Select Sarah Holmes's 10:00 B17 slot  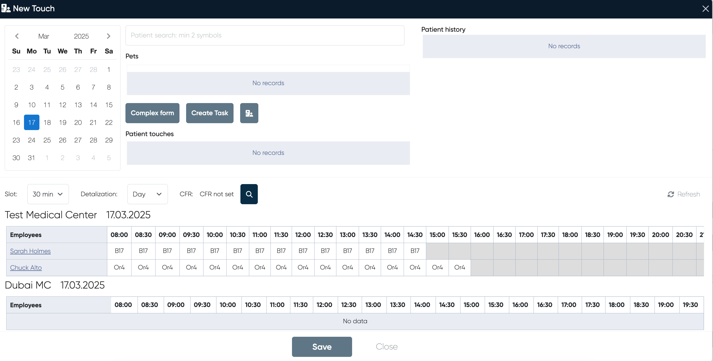coord(215,251)
